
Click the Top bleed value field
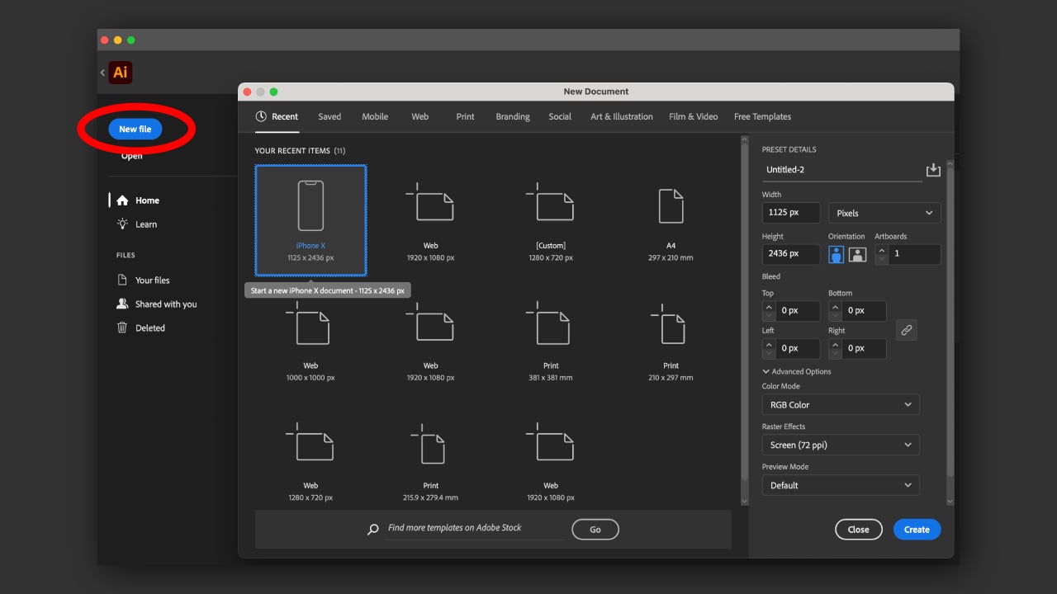point(798,311)
